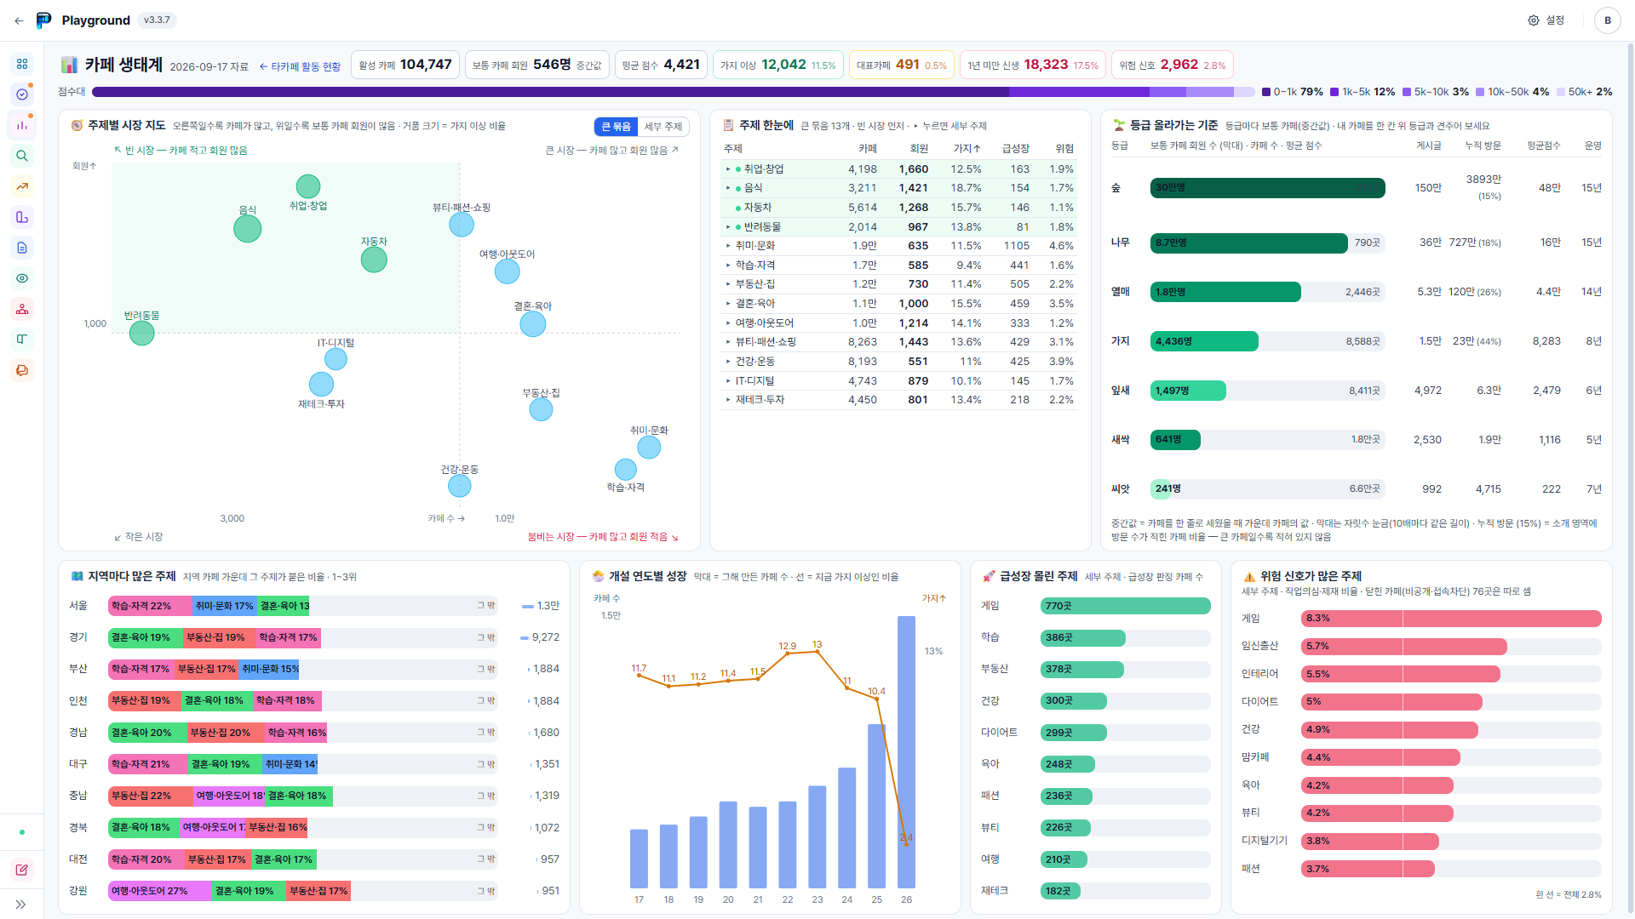Open the check-circle tasks icon in sidebar
The height and width of the screenshot is (919, 1635).
22,94
